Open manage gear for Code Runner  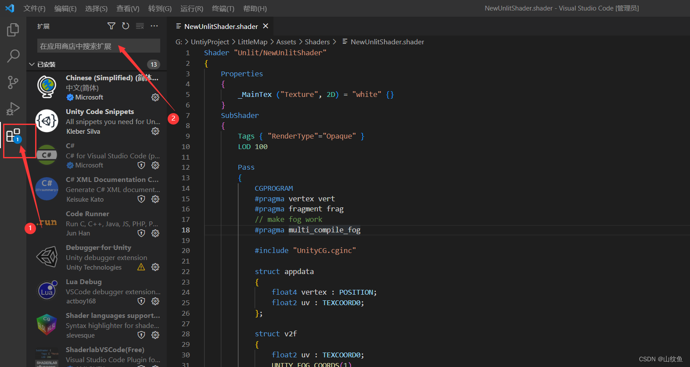[155, 233]
